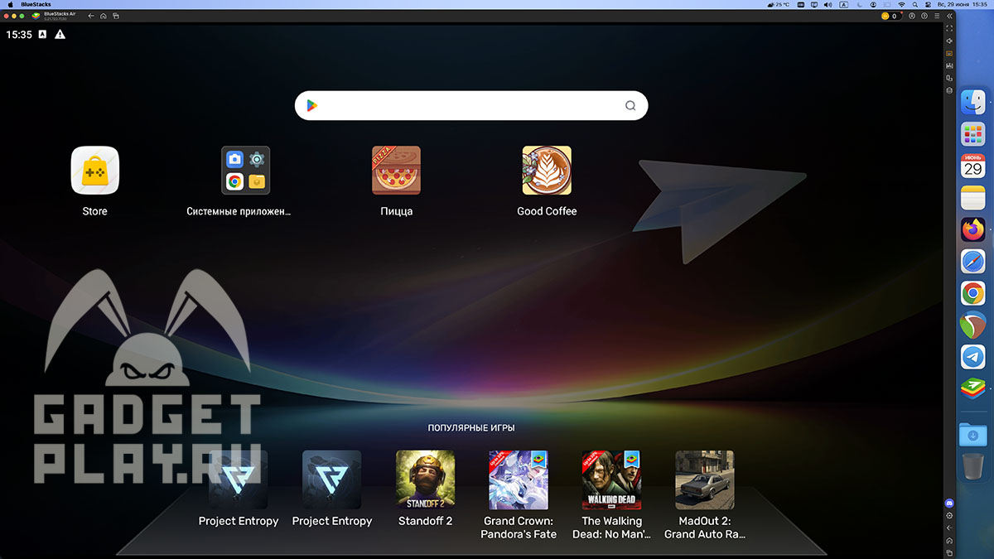
Task: Open the Standoff 2 game tile
Action: tap(426, 479)
